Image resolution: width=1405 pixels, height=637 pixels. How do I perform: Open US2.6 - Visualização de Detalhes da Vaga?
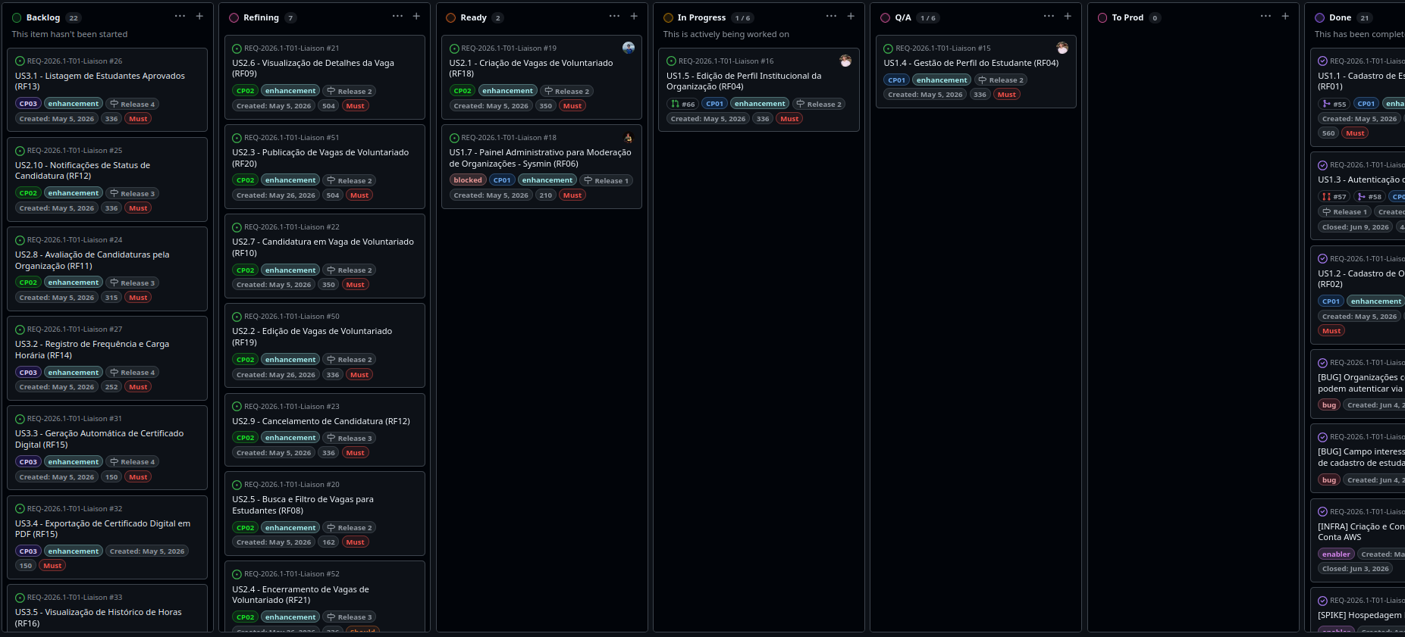coord(313,68)
